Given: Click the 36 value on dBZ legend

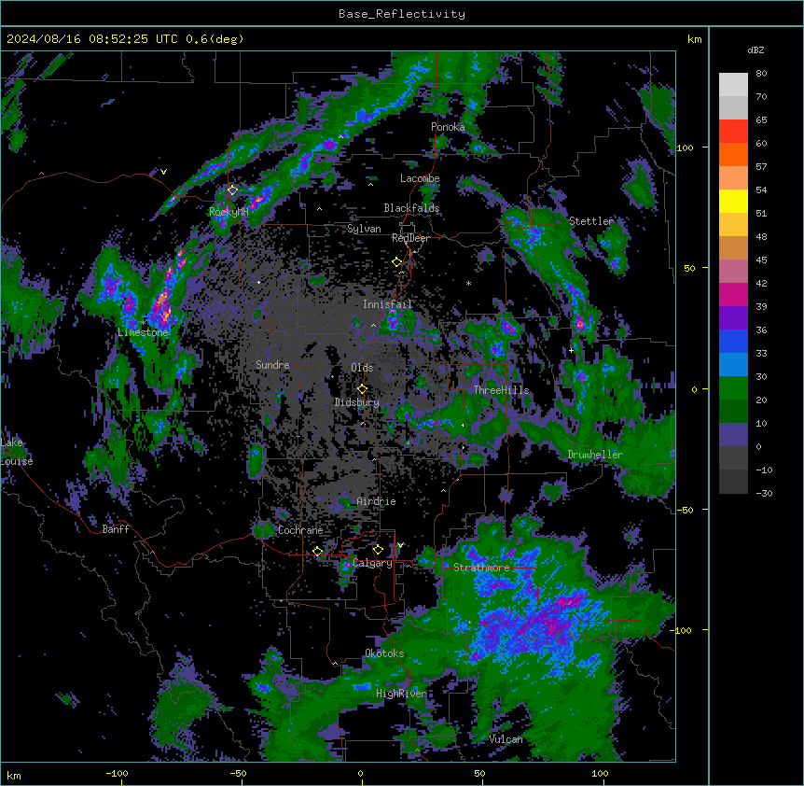Looking at the screenshot, I should 761,330.
